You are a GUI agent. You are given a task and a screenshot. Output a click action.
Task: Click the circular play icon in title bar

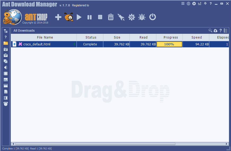pyautogui.click(x=194, y=4)
